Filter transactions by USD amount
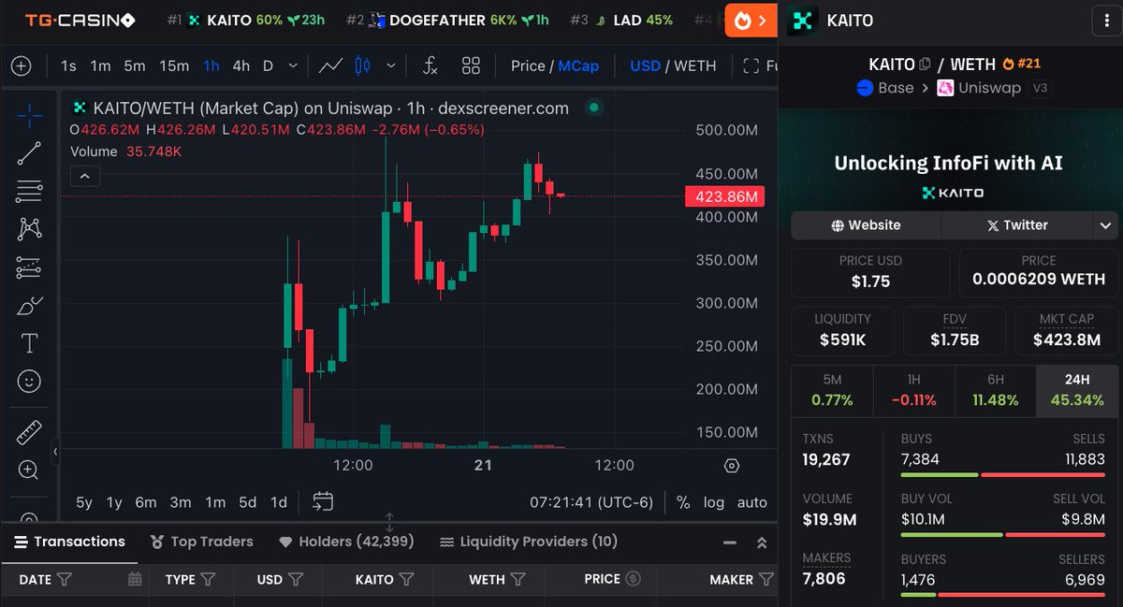 (296, 579)
